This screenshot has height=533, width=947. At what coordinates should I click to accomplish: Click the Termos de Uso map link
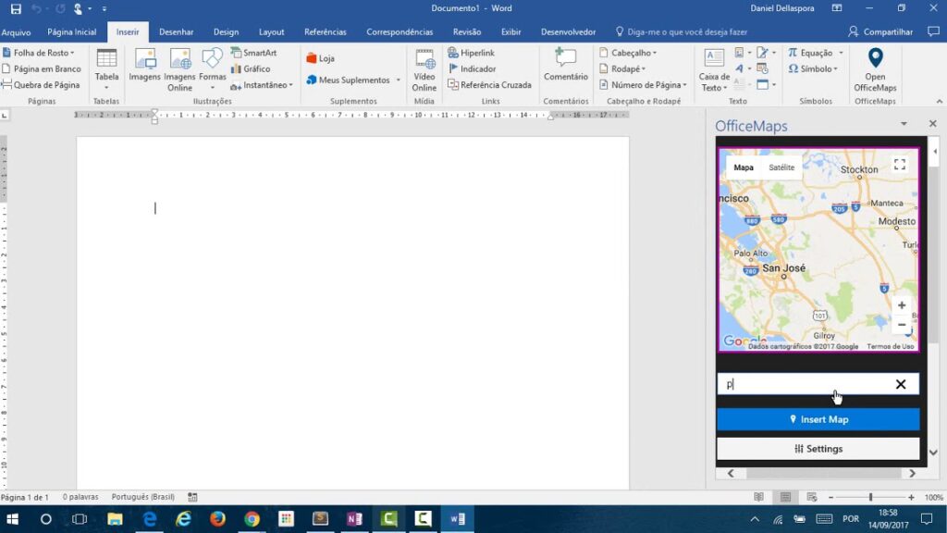(891, 347)
